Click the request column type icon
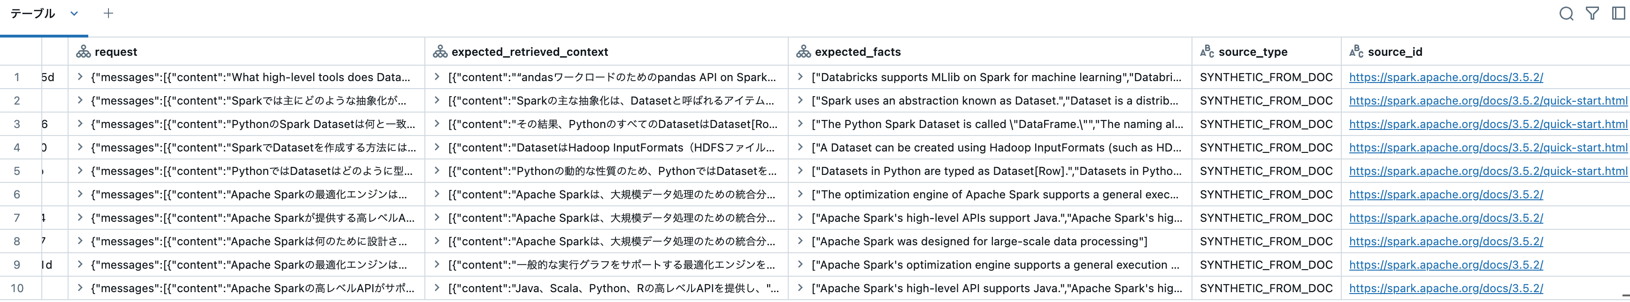1630x302 pixels. [83, 52]
